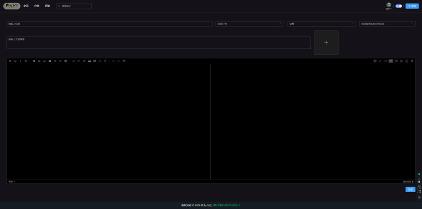The height and width of the screenshot is (209, 422).
Task: Expand the tags selection dropdown
Action: click(387, 24)
